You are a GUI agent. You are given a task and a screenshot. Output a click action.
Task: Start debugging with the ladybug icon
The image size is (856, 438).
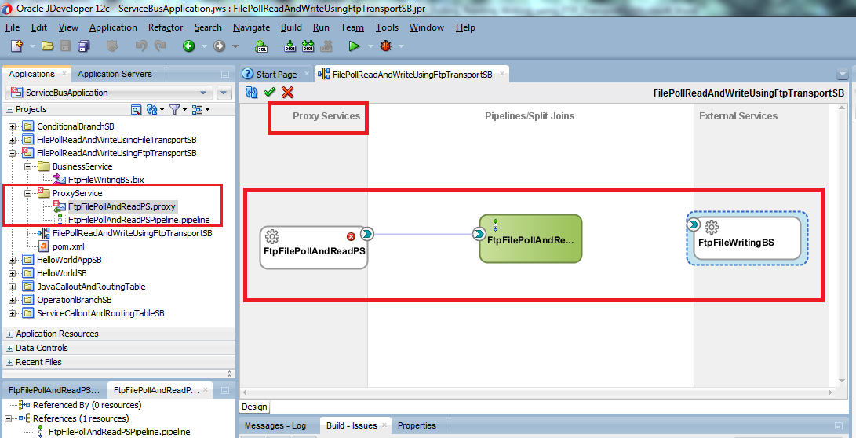(x=386, y=46)
